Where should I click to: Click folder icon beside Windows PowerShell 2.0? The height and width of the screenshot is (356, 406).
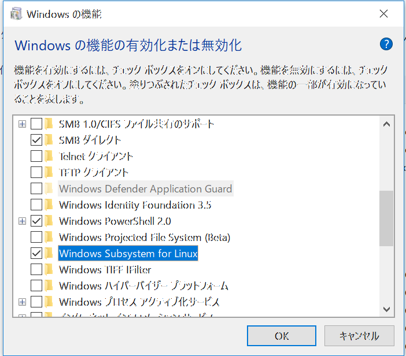49,221
